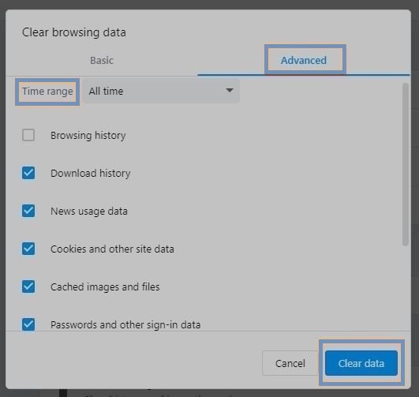Switch to the Basic tab
419x397 pixels.
point(102,61)
